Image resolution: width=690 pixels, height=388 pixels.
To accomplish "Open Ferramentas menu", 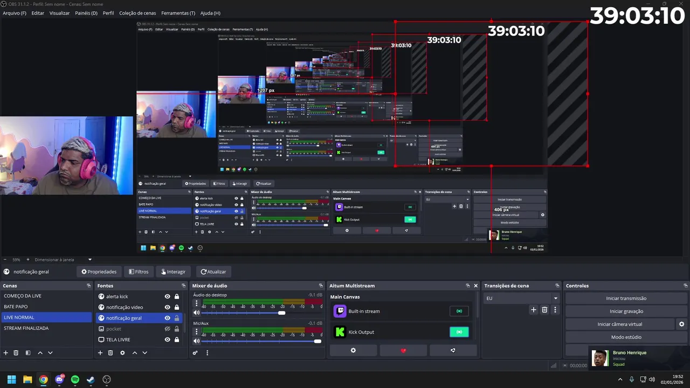I will [178, 13].
